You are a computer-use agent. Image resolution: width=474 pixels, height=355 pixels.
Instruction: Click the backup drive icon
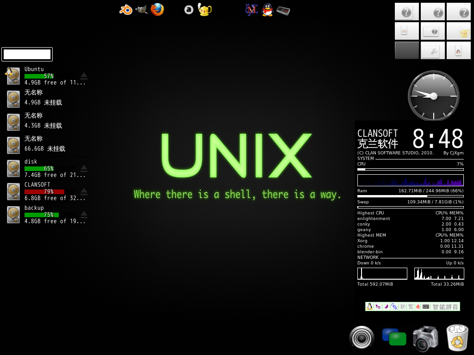click(x=13, y=214)
